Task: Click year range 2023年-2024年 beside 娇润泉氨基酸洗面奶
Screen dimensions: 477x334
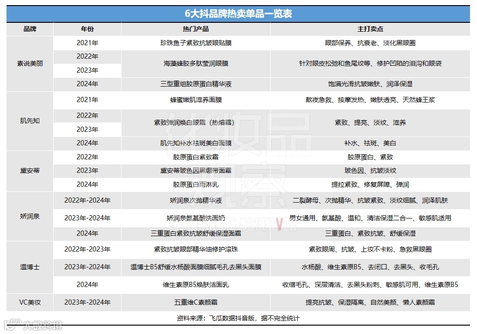Action: click(87, 218)
